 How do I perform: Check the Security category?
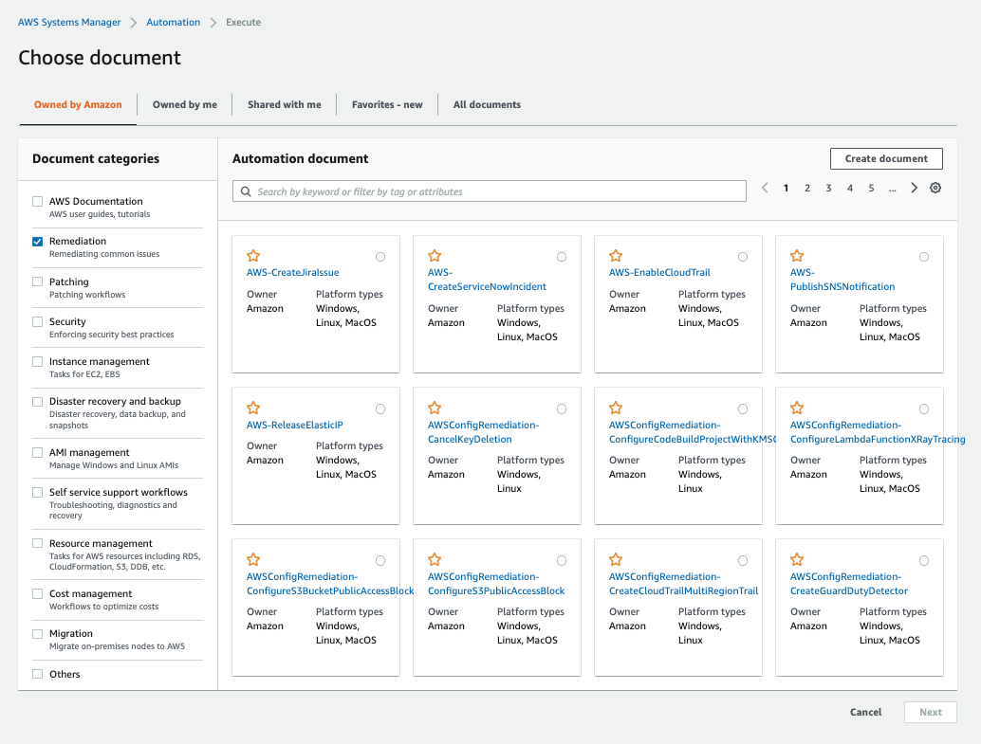tap(38, 321)
